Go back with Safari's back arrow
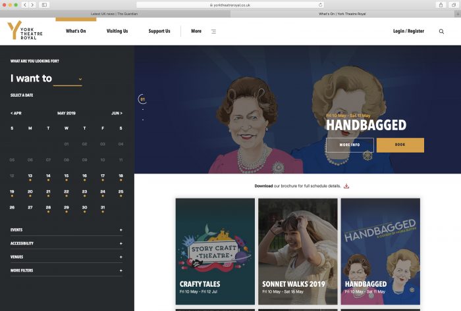The image size is (461, 311). point(25,5)
